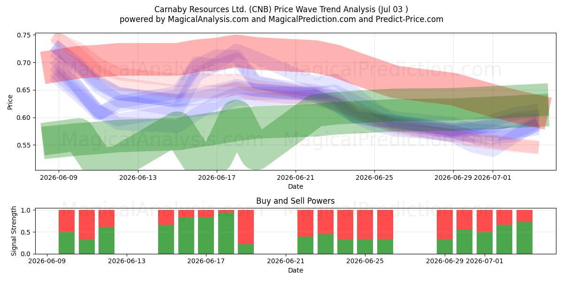Click the 'Date' label under the Buy and Sell chart
This screenshot has width=563, height=281.
(x=296, y=270)
